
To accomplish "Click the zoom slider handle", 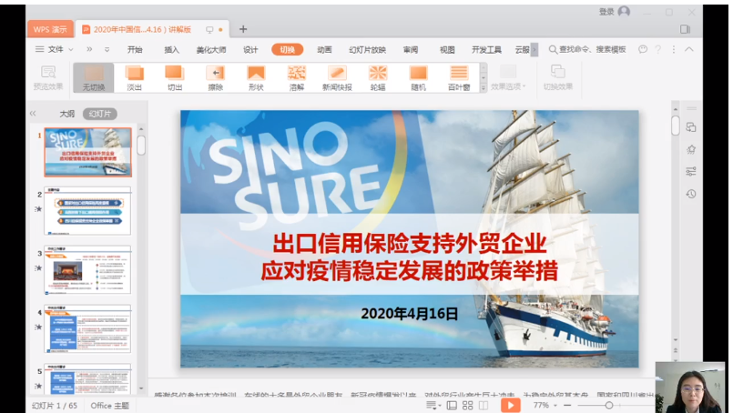I will coord(609,405).
